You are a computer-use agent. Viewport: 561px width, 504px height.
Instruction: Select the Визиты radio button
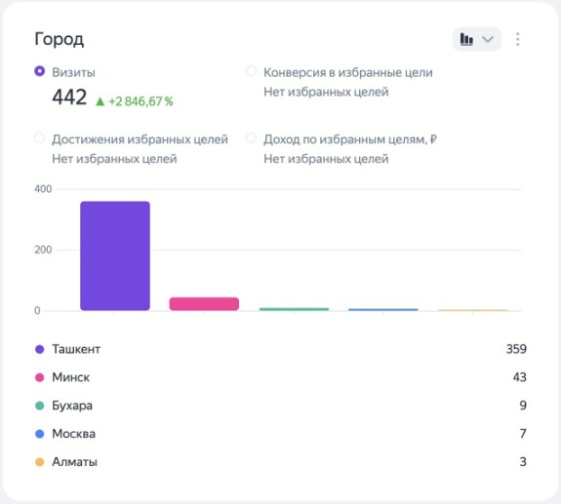click(x=40, y=71)
